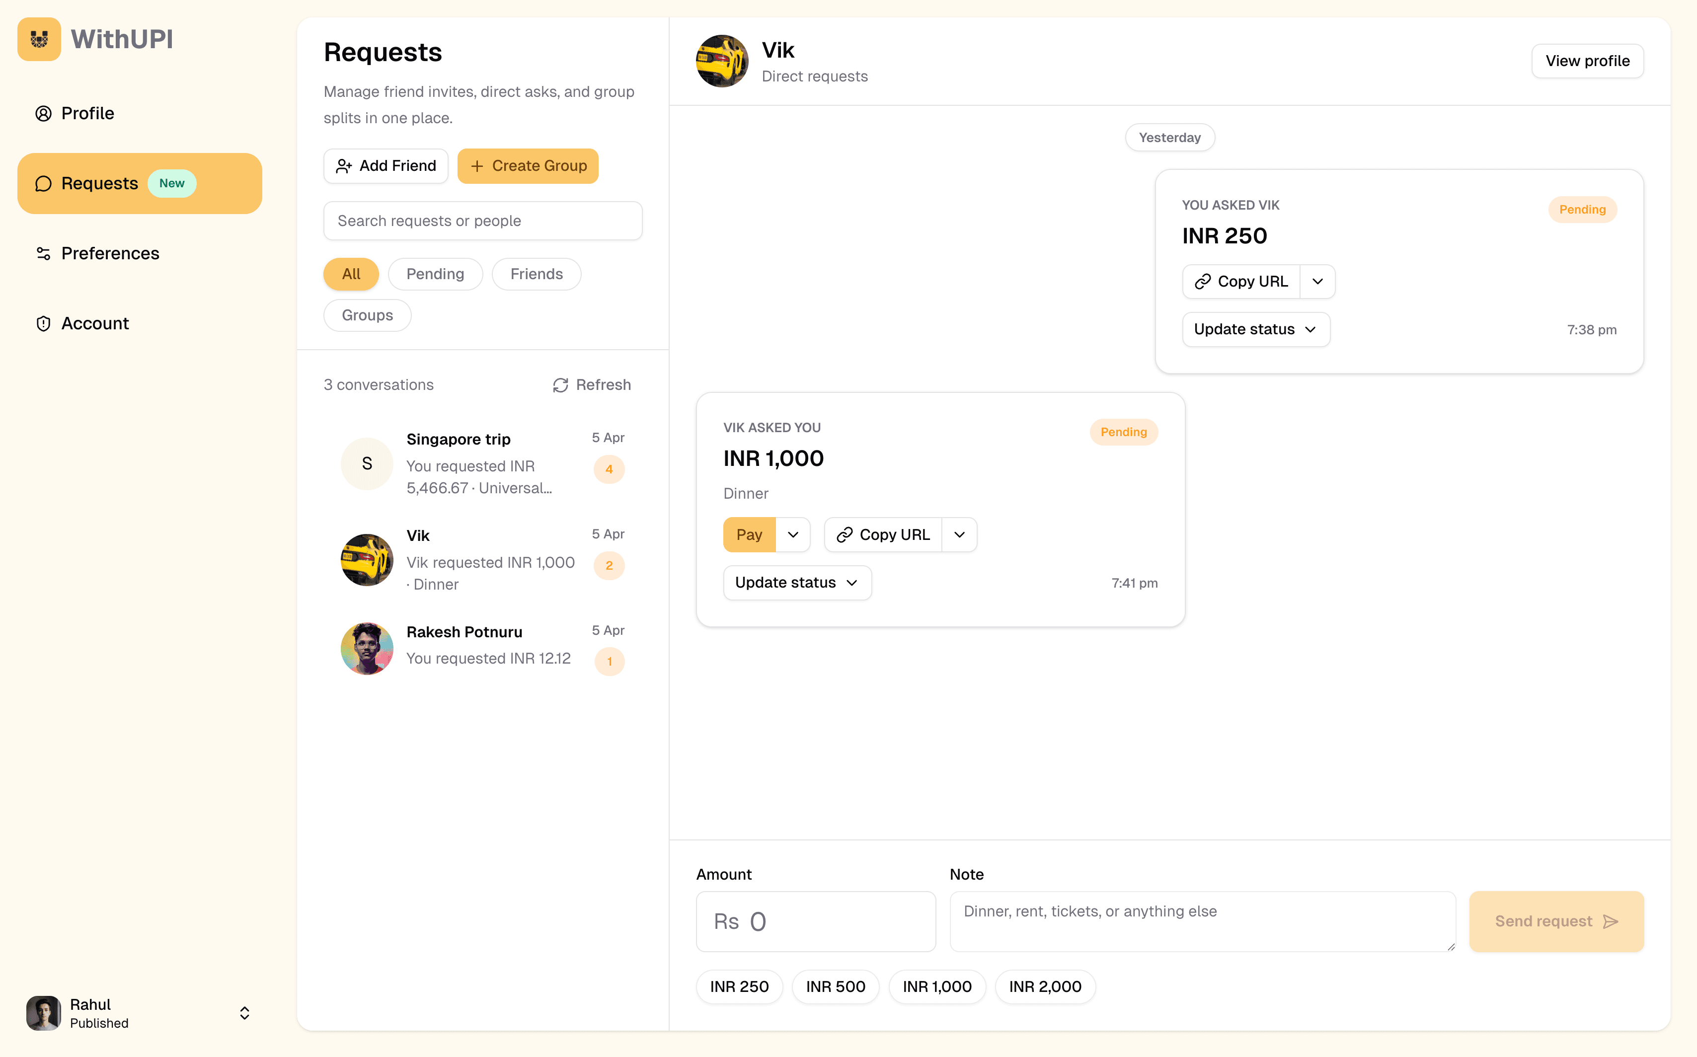This screenshot has width=1697, height=1057.
Task: Open the Pay button dropdown chevron
Action: [793, 534]
